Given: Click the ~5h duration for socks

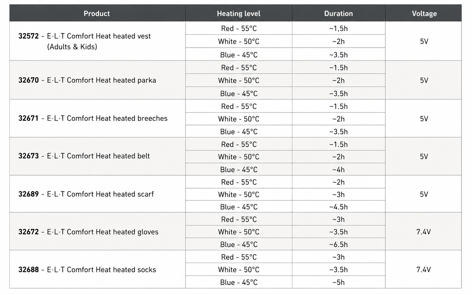Looking at the screenshot, I should click(x=338, y=282).
